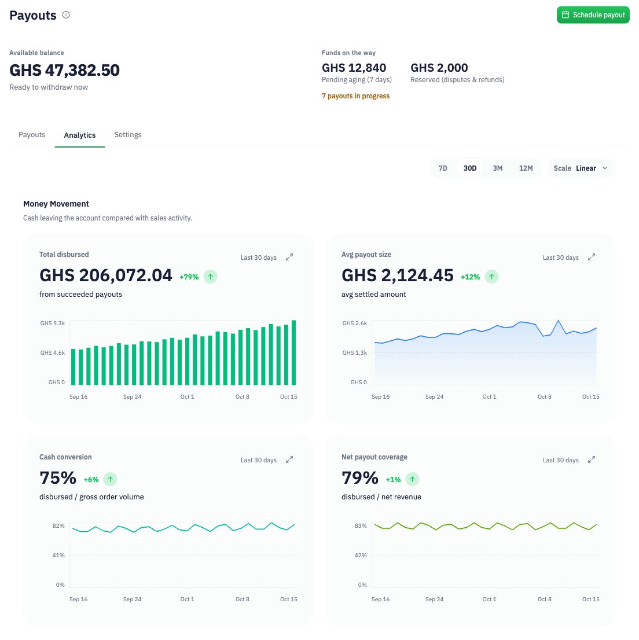This screenshot has height=640, width=639.
Task: Click Sep 16 label under Net payout coverage
Action: (x=380, y=599)
